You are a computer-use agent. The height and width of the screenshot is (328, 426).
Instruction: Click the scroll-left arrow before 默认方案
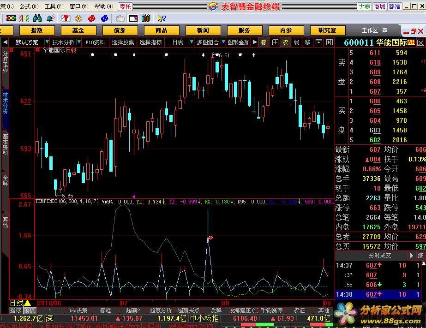(5, 42)
